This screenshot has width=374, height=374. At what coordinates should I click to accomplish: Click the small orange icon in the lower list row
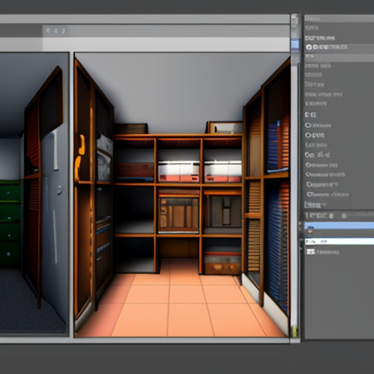pos(310,231)
